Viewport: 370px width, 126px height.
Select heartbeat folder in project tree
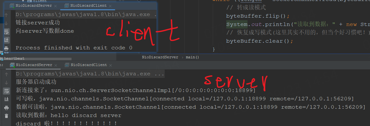(x=14, y=58)
